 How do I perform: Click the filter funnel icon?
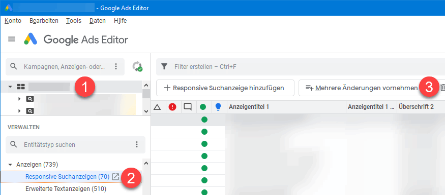pyautogui.click(x=164, y=67)
